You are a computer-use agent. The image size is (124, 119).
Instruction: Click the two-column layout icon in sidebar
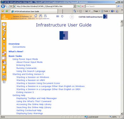4,77
